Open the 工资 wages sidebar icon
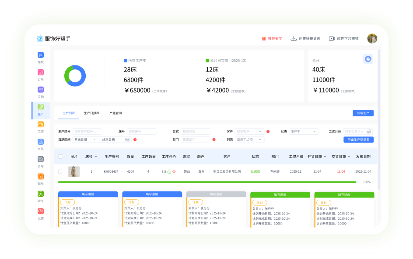Viewport: 413px width, 259px height. point(41,125)
